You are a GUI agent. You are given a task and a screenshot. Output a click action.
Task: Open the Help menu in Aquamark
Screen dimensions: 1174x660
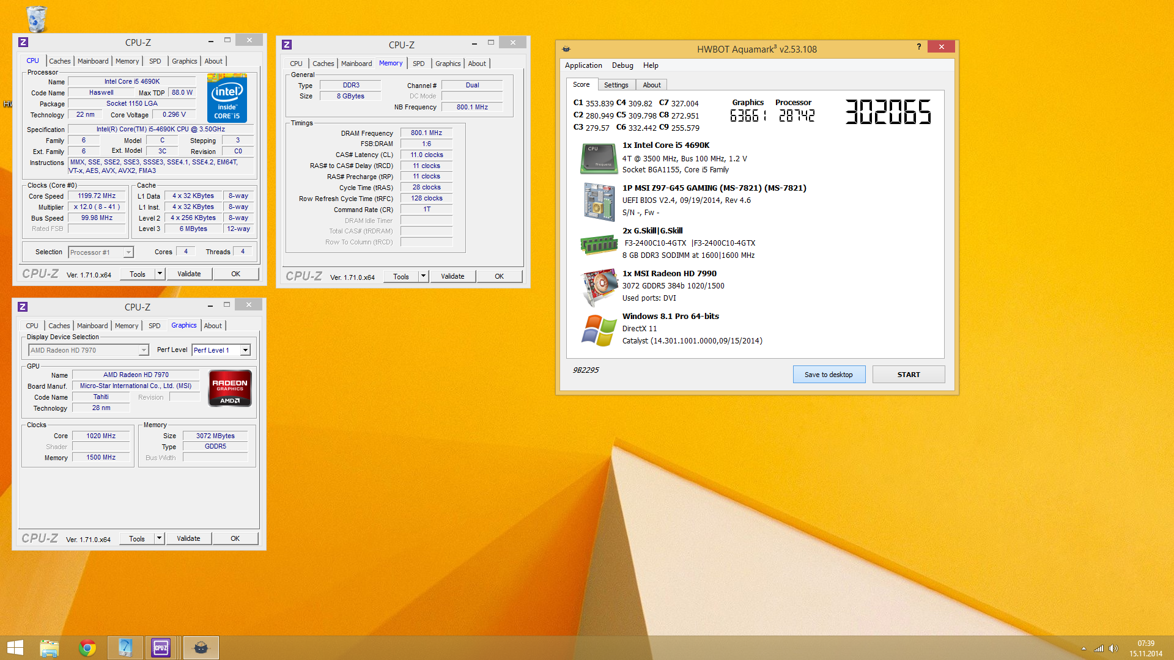pyautogui.click(x=651, y=65)
